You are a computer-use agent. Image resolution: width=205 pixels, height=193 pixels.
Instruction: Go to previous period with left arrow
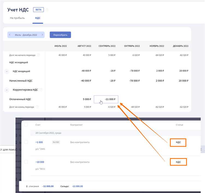tap(10, 35)
